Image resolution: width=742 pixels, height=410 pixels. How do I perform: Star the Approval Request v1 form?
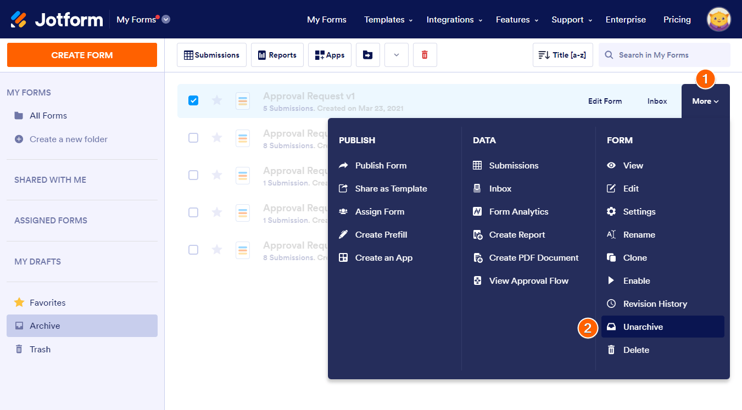coord(217,100)
